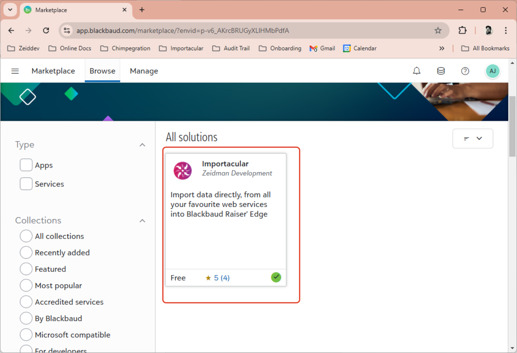517x353 pixels.
Task: Open the browser extensions puzzle icon
Action: tap(462, 31)
